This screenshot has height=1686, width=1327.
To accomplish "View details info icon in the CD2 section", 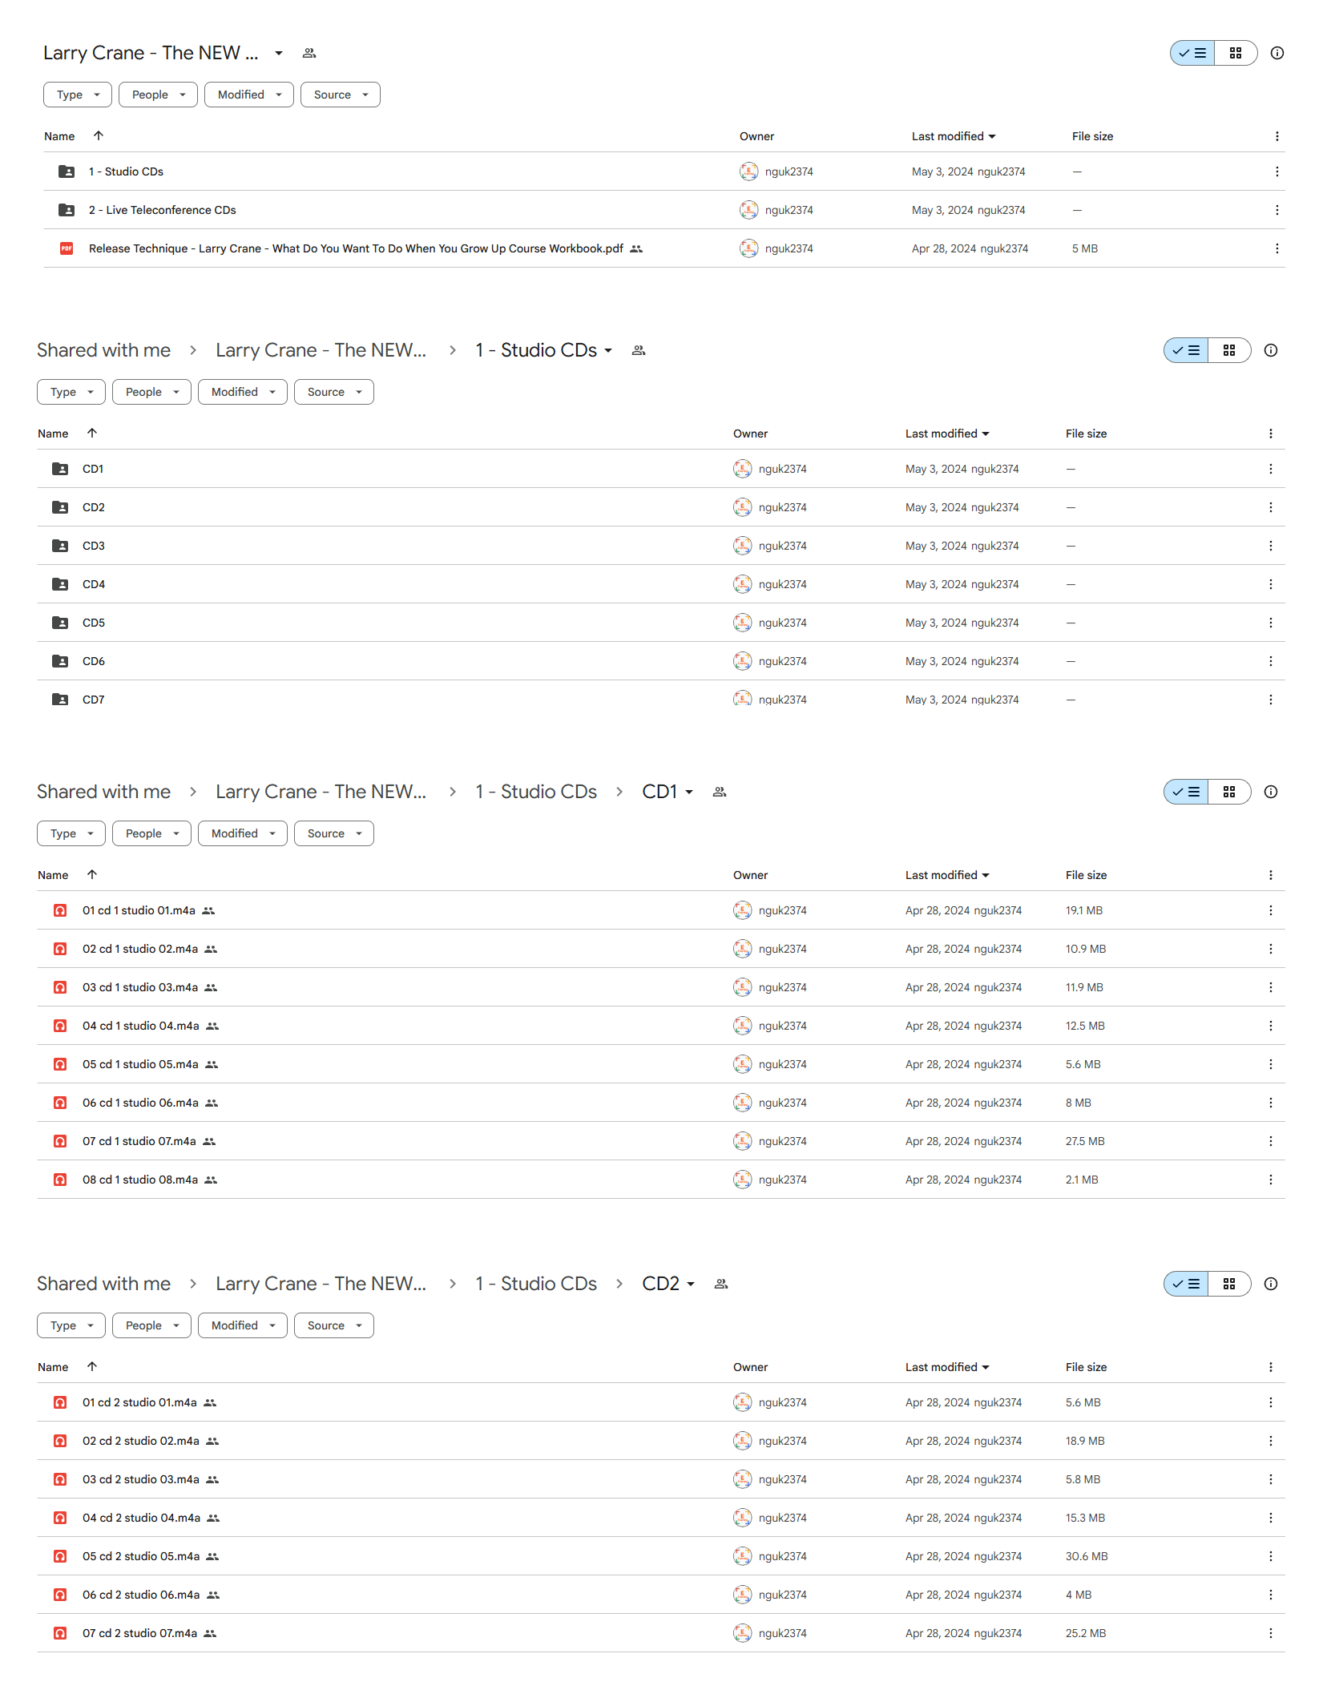I will click(x=1271, y=1284).
